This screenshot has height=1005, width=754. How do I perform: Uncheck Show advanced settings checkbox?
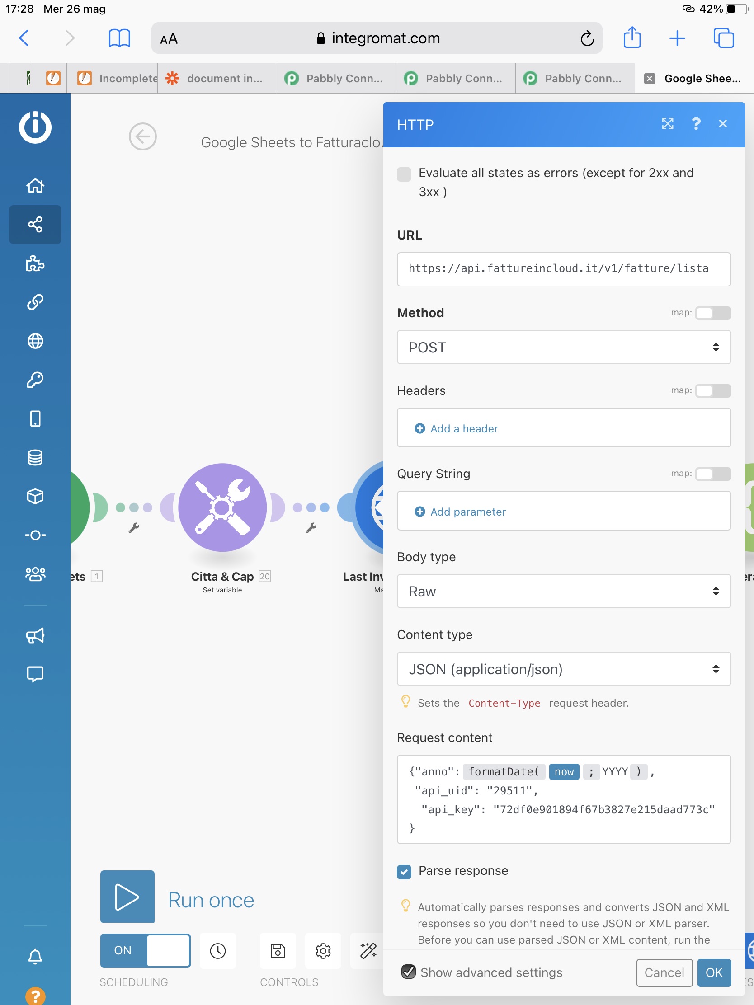(409, 972)
